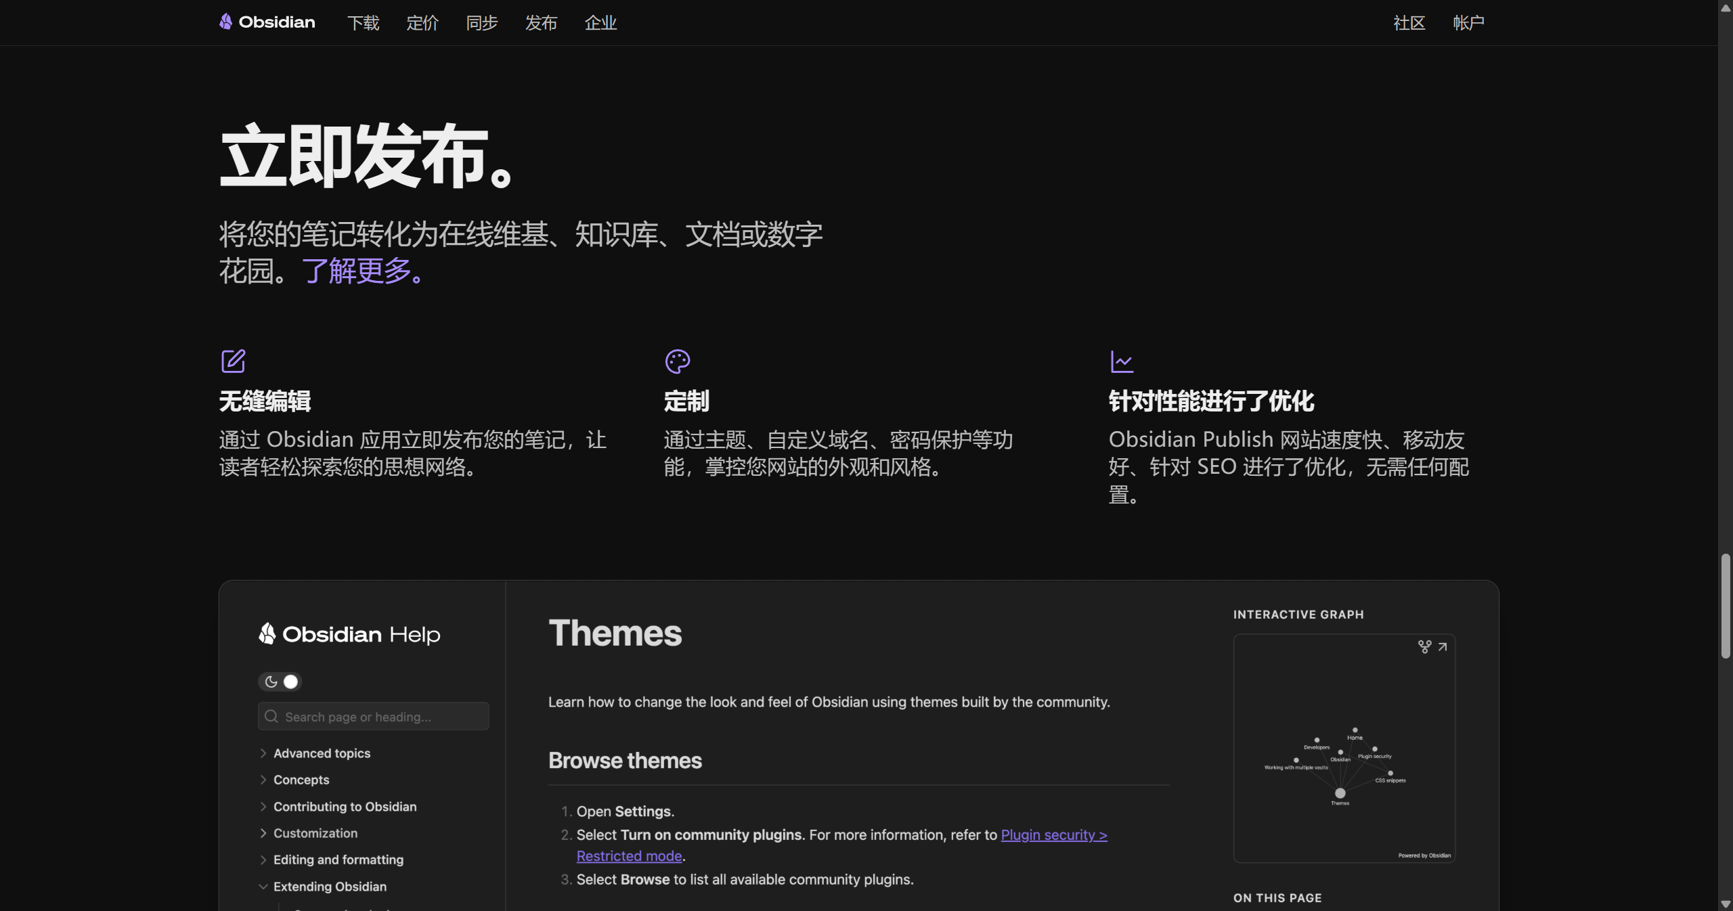
Task: Select the Themes node in graph
Action: pos(1340,793)
